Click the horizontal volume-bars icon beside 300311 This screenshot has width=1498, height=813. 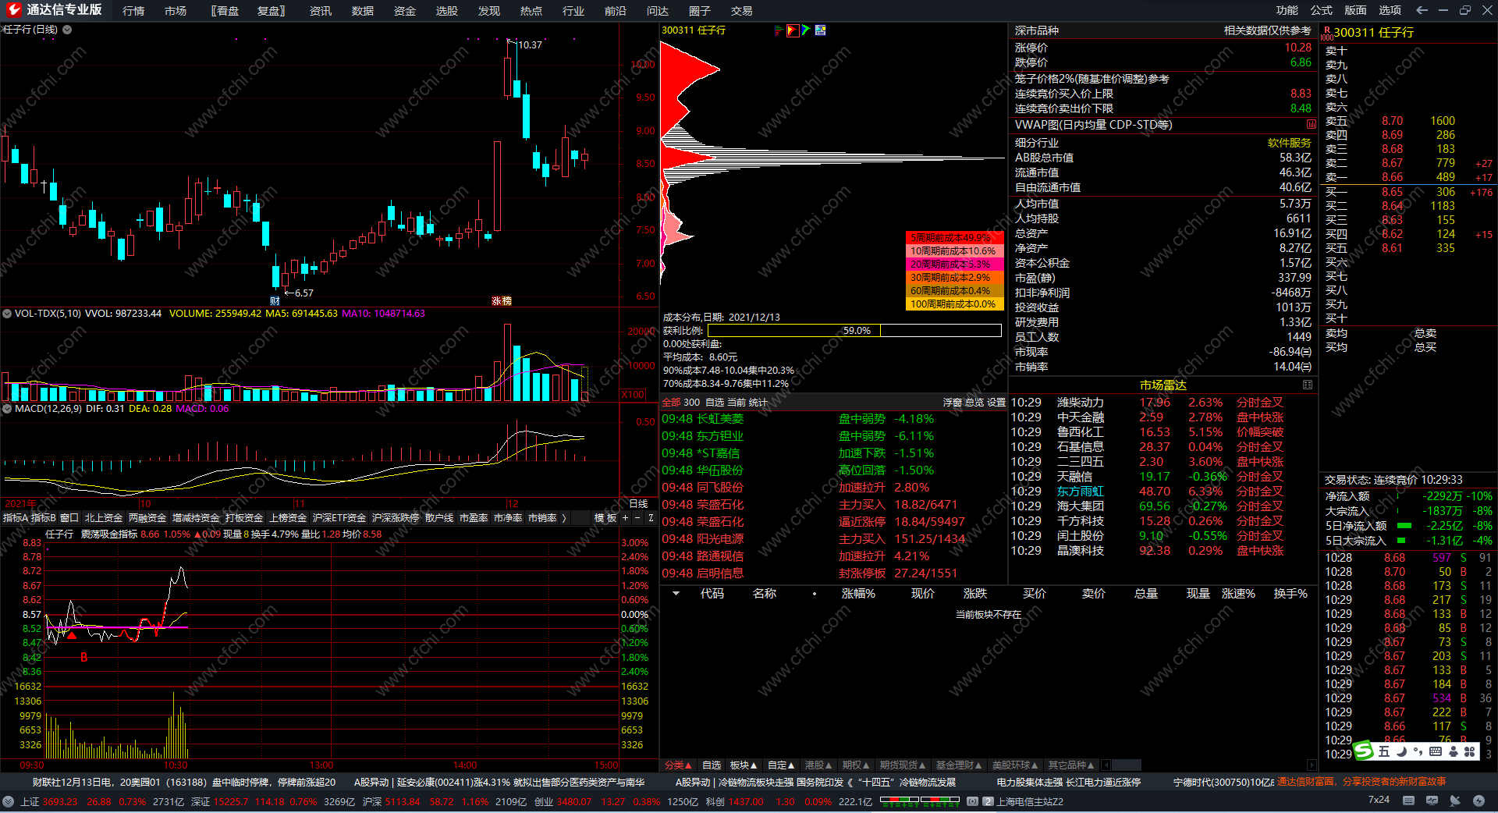pyautogui.click(x=779, y=30)
